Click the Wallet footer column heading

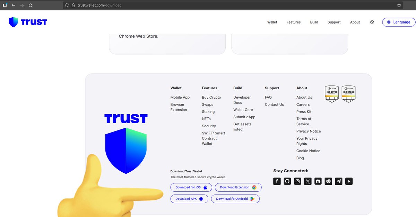176,88
